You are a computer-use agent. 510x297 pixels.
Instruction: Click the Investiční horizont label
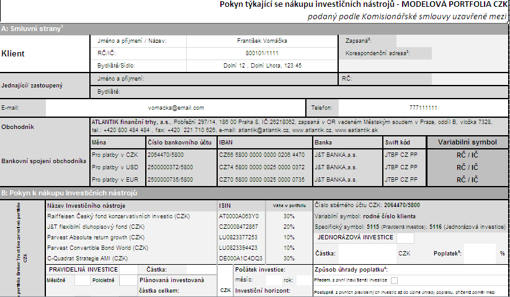pyautogui.click(x=262, y=291)
